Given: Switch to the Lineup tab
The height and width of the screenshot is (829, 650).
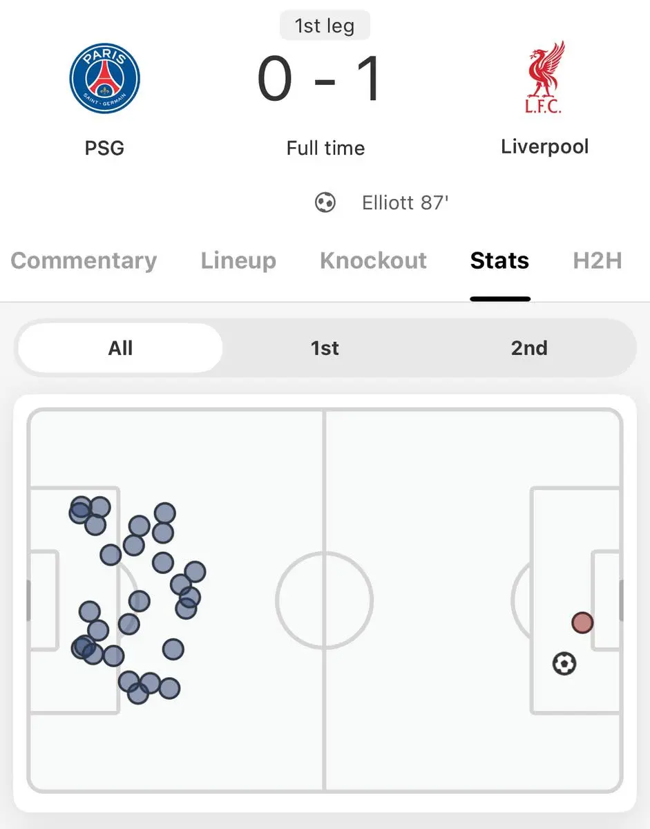Looking at the screenshot, I should [x=238, y=260].
